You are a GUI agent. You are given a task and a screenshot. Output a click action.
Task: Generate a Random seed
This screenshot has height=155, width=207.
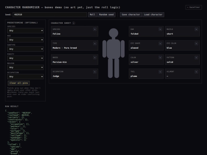107,15
